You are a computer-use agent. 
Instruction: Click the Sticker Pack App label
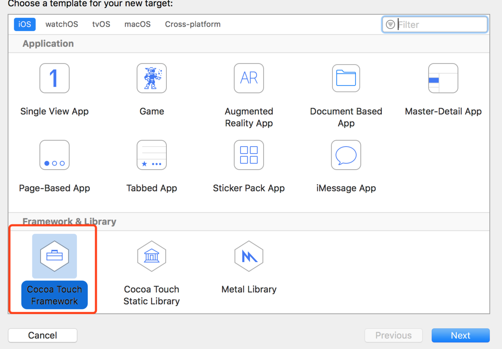pos(249,188)
